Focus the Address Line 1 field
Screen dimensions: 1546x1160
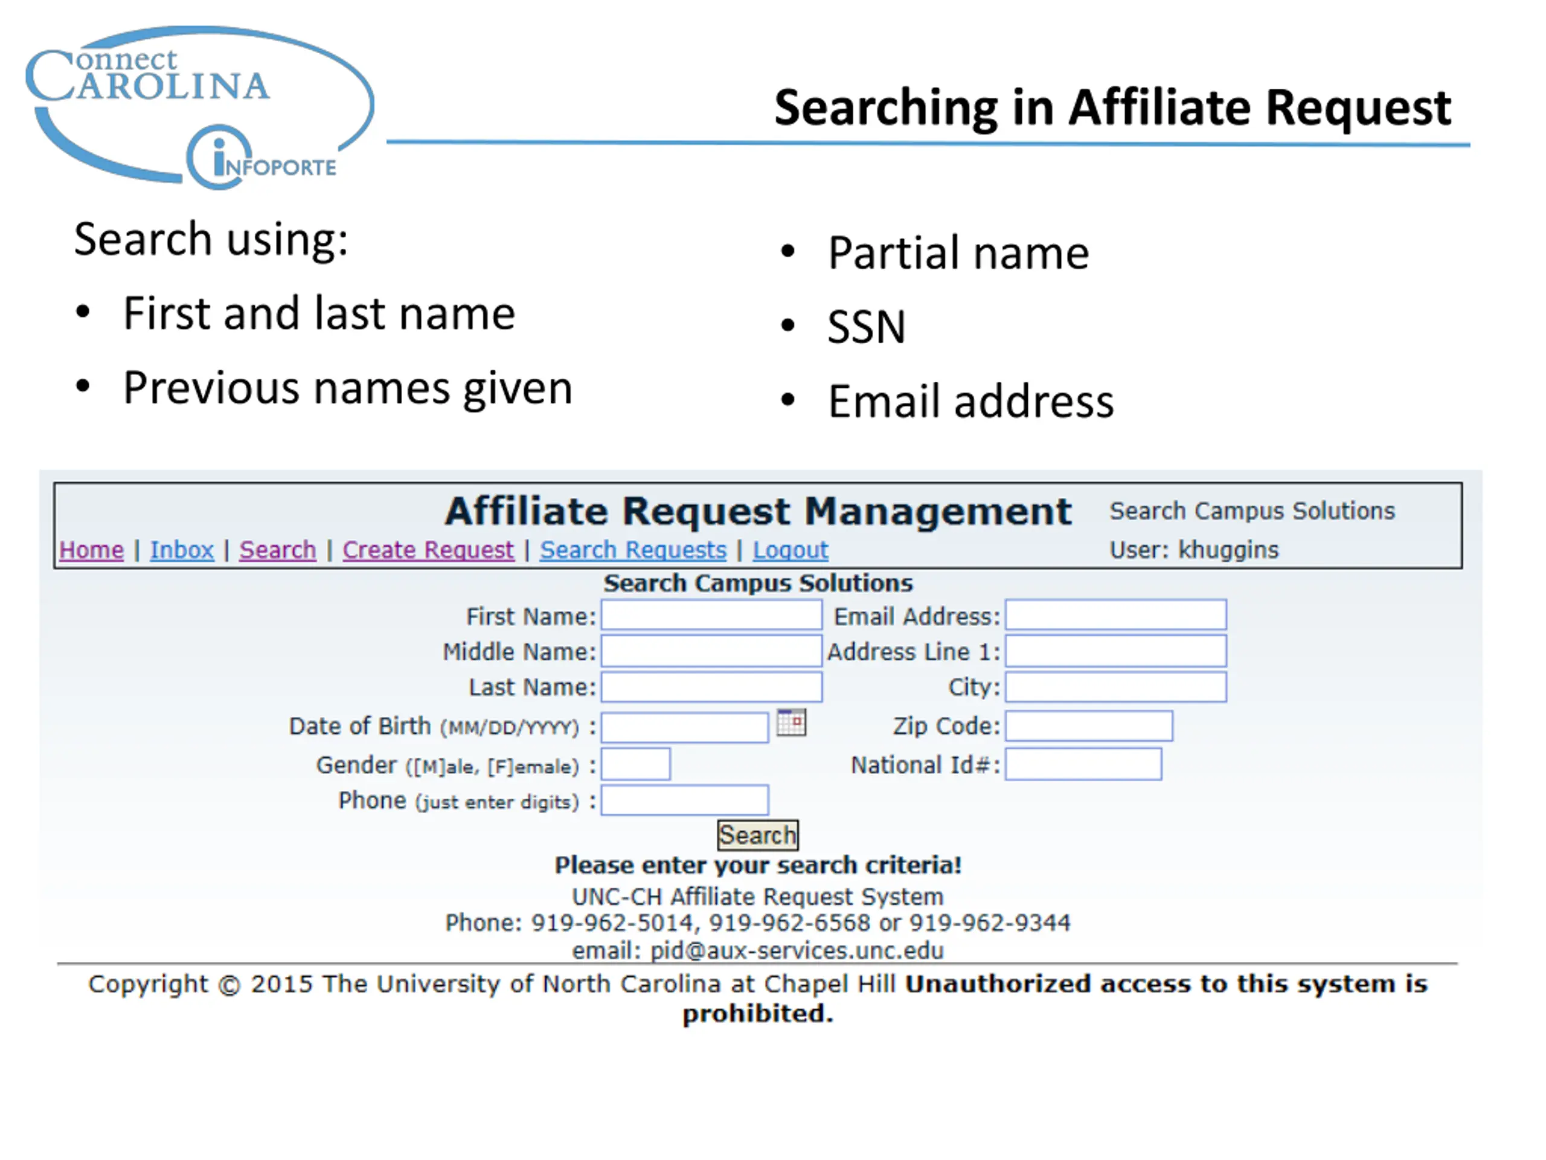point(1116,651)
